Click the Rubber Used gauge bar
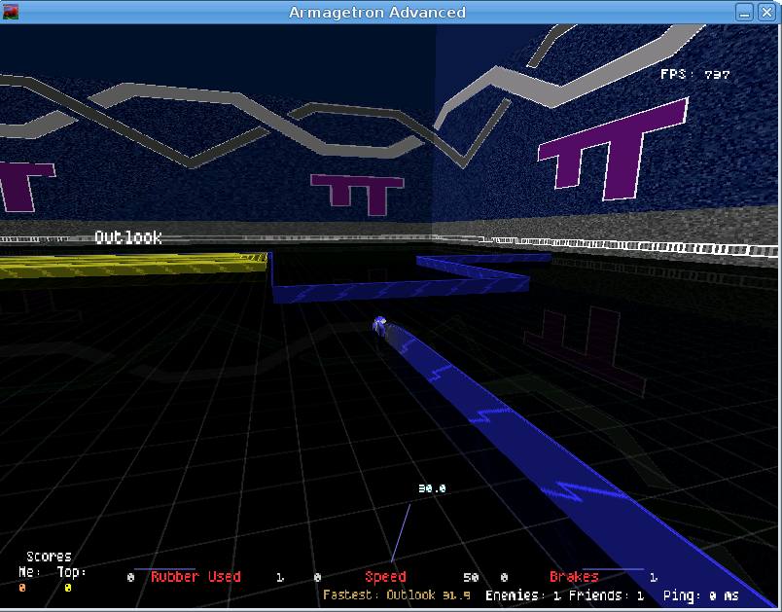Image resolution: width=782 pixels, height=612 pixels. [164, 568]
